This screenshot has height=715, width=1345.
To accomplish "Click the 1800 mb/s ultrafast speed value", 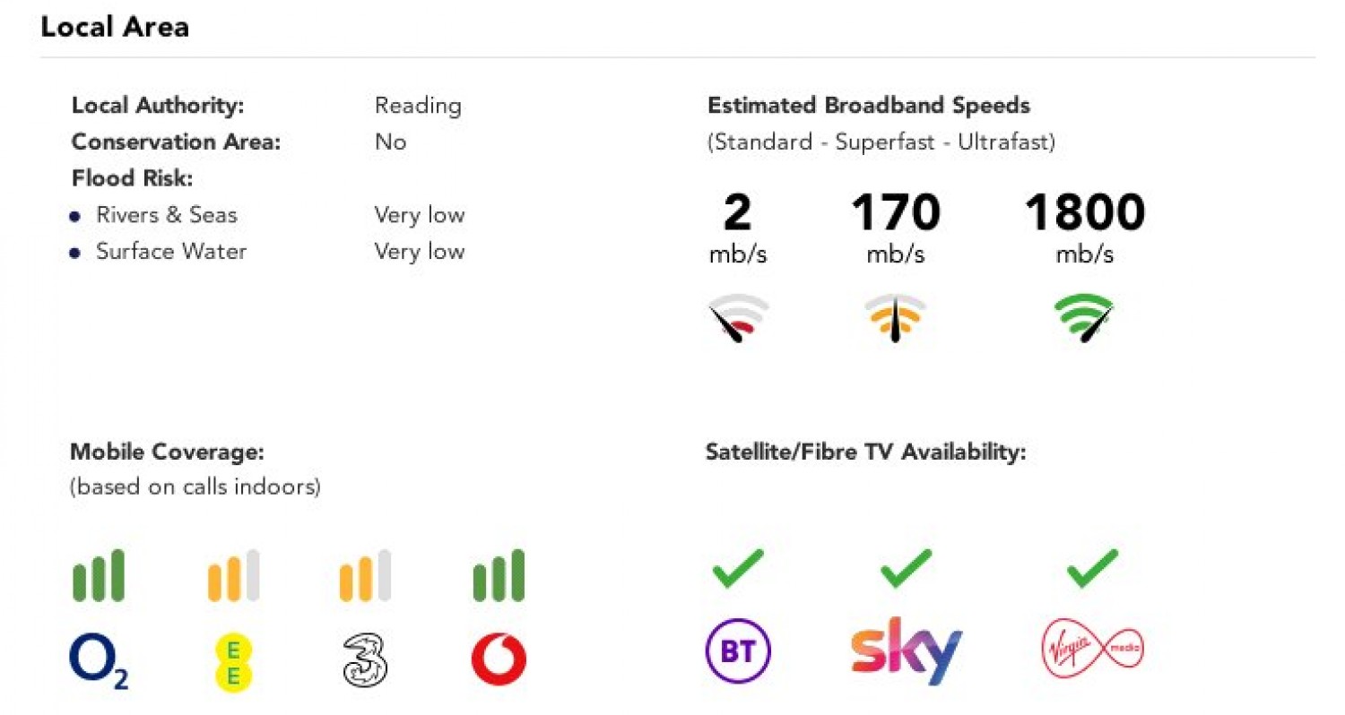I will 1084,213.
